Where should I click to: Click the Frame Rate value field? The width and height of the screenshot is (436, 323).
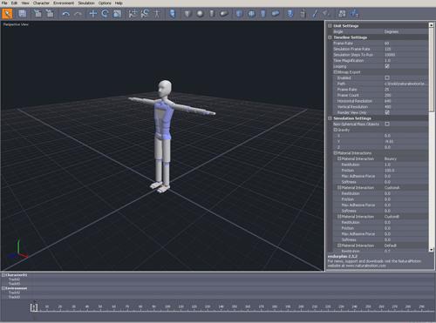point(405,44)
